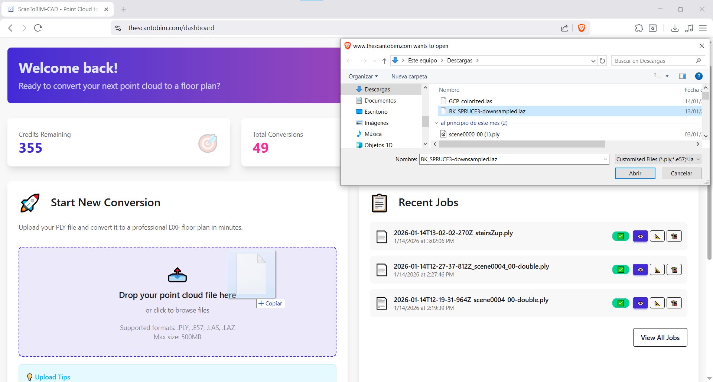Select BK_SPRUCE3-downsampled.laz in the file list
713x382 pixels.
(487, 111)
